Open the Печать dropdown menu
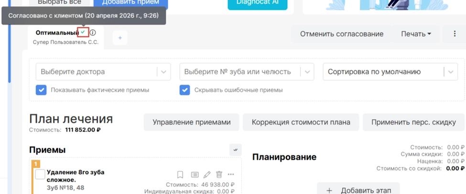 pos(415,34)
